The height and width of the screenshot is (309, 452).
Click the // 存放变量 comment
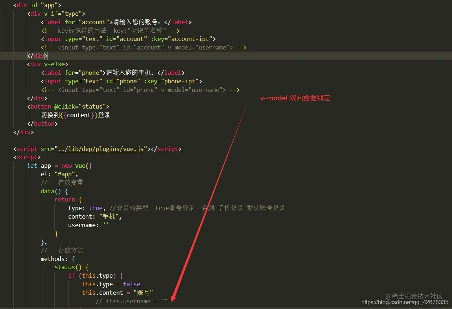coord(62,183)
